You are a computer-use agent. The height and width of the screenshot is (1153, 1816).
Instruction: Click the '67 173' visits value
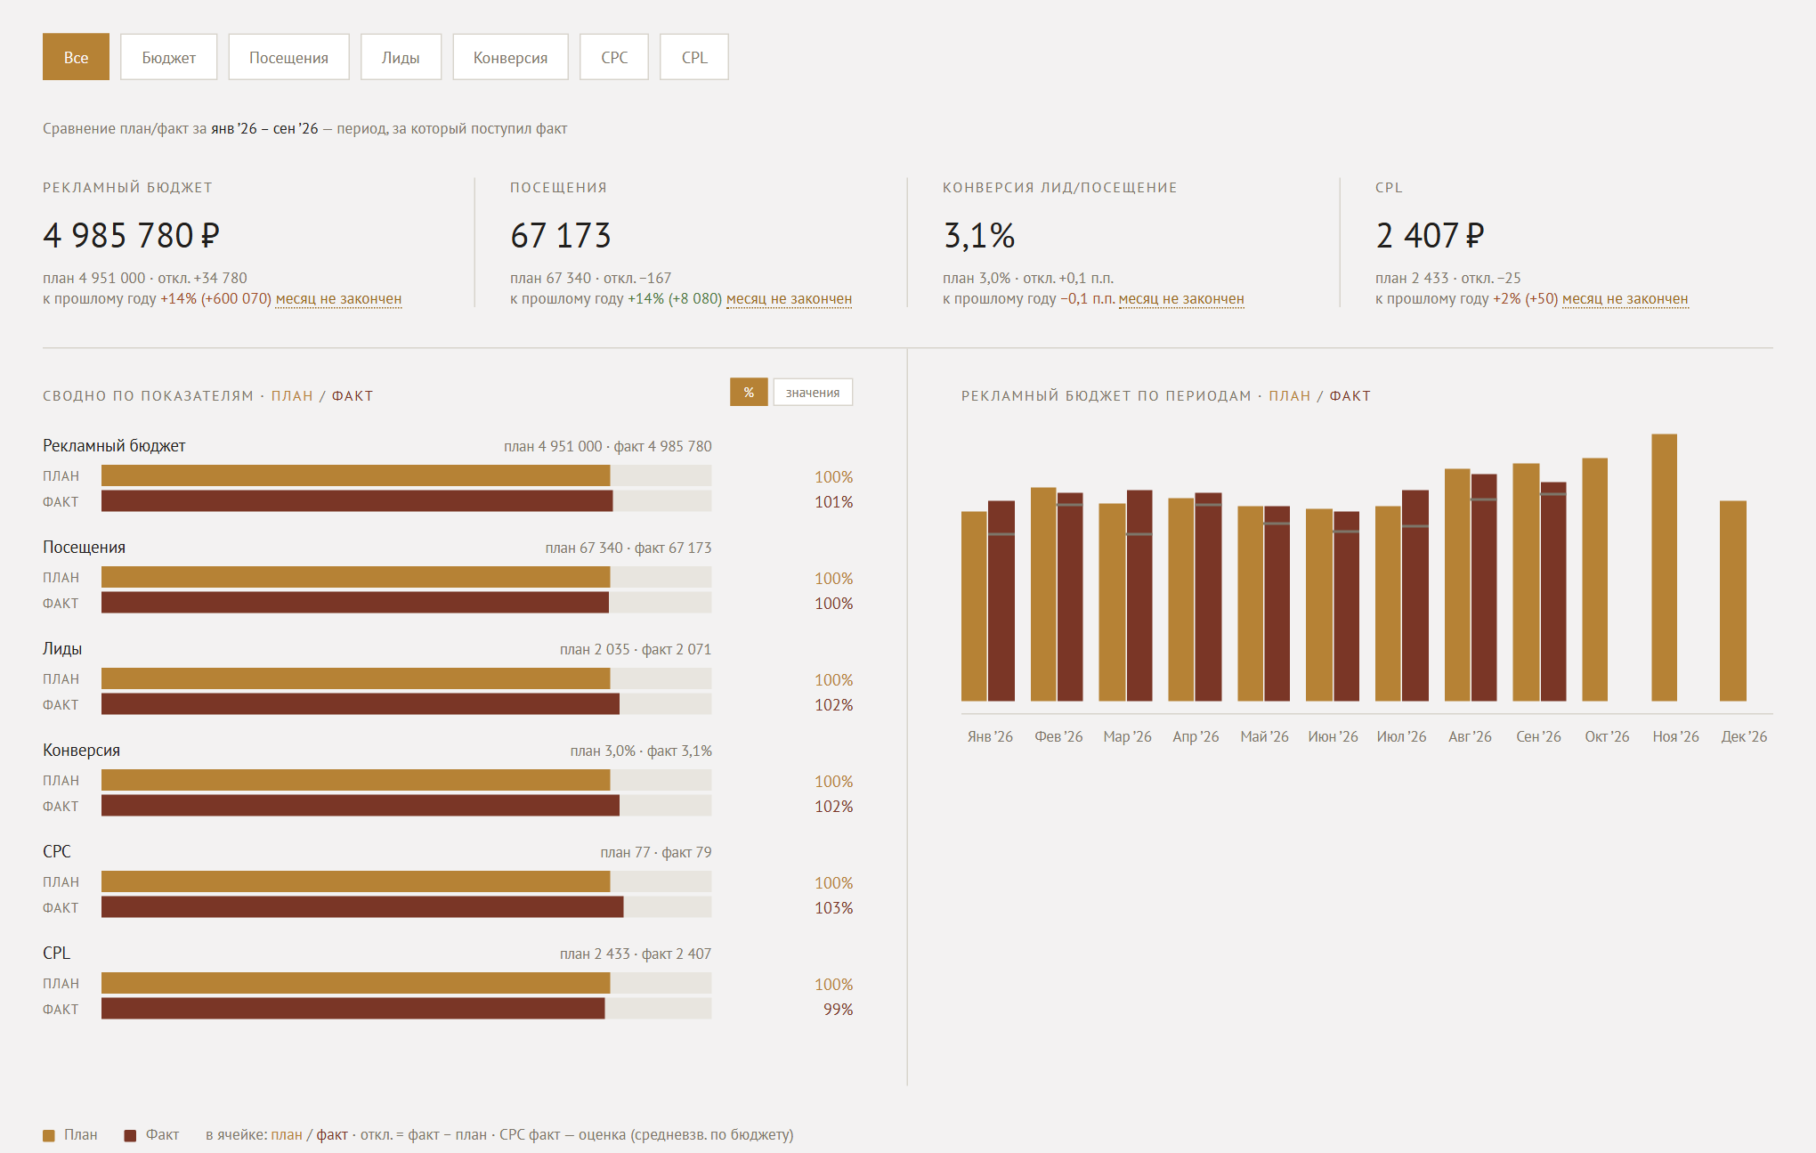pyautogui.click(x=561, y=236)
